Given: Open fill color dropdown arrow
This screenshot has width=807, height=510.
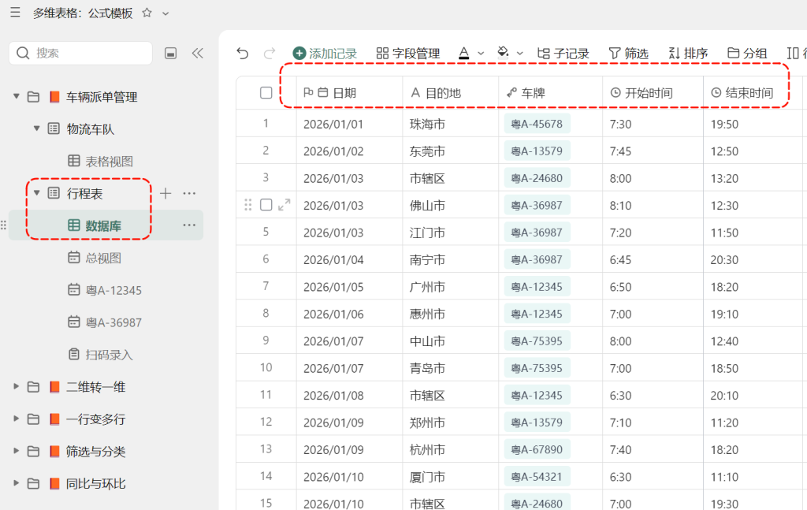Looking at the screenshot, I should [520, 54].
